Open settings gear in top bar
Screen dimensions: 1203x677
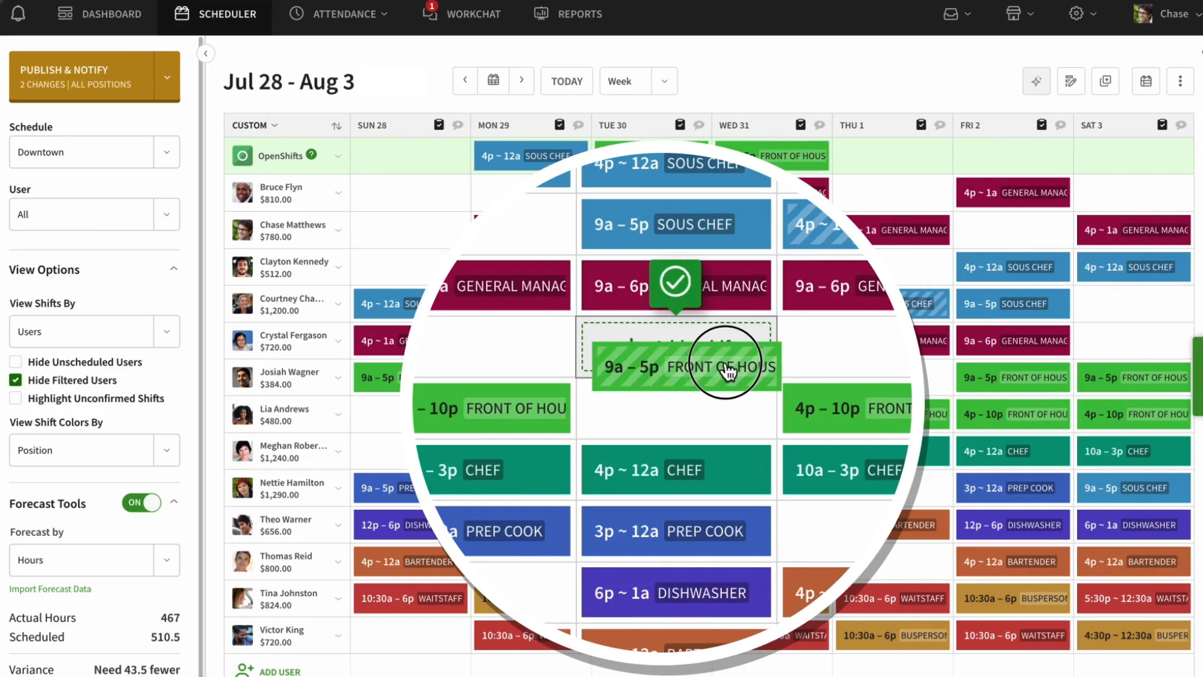click(x=1082, y=14)
